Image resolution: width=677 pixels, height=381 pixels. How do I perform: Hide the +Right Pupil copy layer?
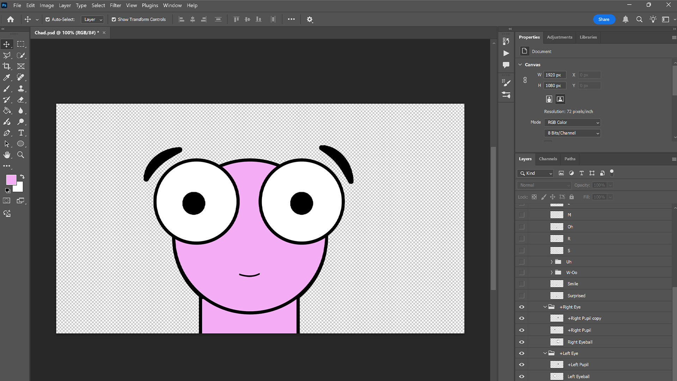[522, 319]
